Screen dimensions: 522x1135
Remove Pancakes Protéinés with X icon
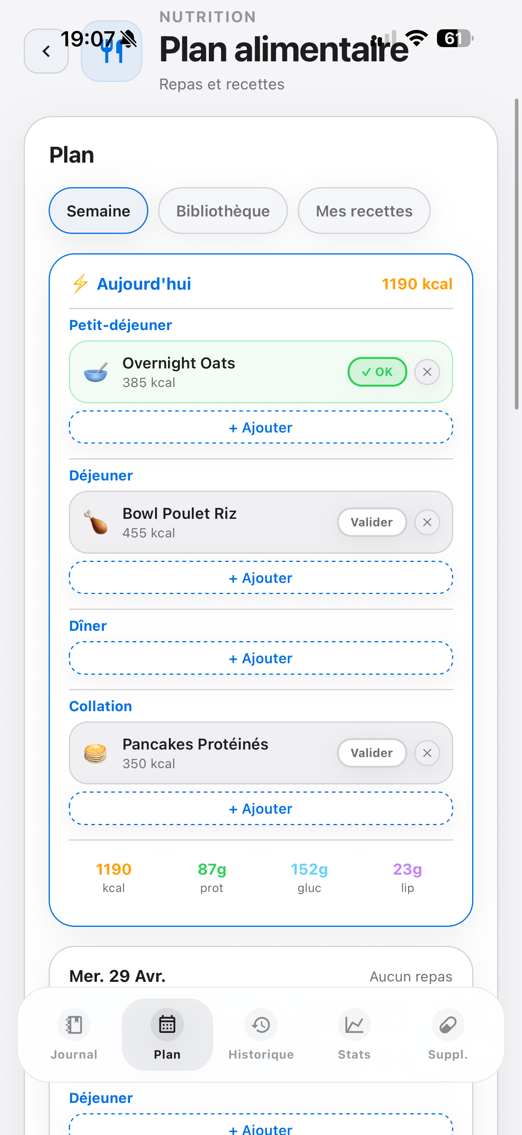tap(427, 753)
